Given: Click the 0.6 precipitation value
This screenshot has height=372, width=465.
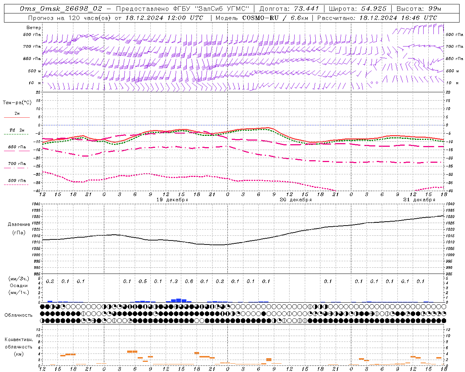Looking at the screenshot, I should (189, 281).
